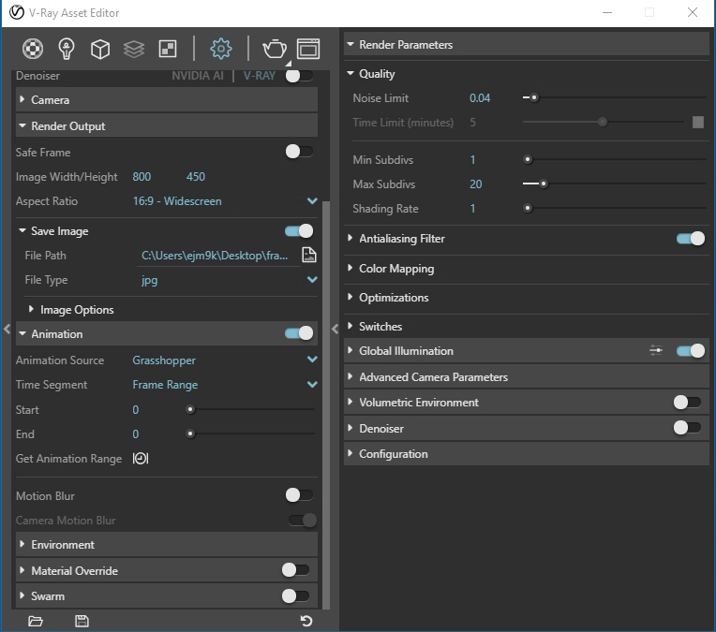716x632 pixels.
Task: Open the Render Elements layers icon
Action: [x=134, y=49]
